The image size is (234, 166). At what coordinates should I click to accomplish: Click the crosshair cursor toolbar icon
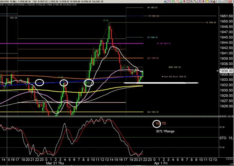(211, 1)
